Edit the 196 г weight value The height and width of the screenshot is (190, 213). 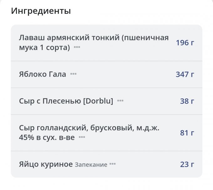click(x=185, y=43)
